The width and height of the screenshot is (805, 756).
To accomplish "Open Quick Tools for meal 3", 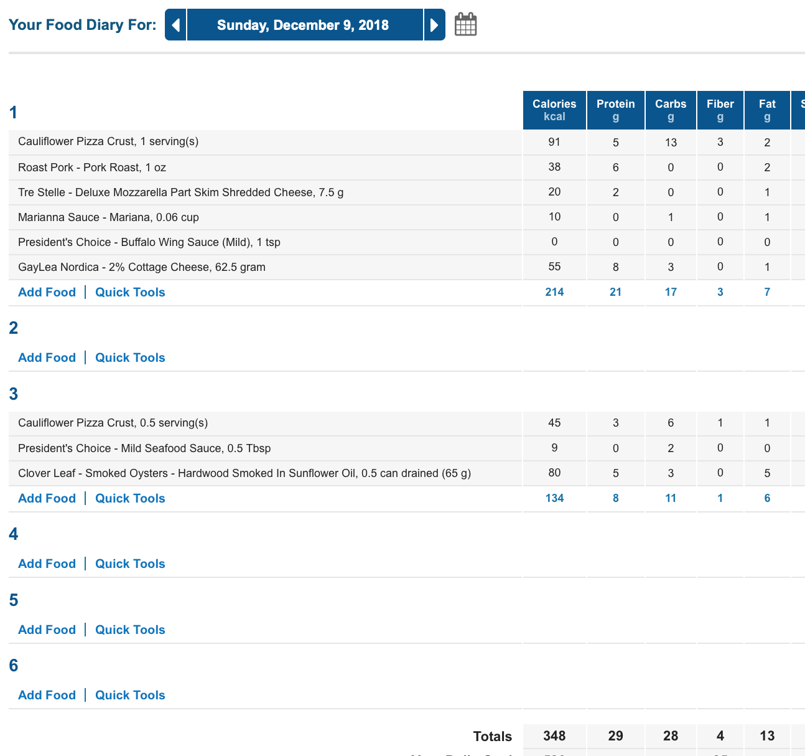I will coord(130,498).
